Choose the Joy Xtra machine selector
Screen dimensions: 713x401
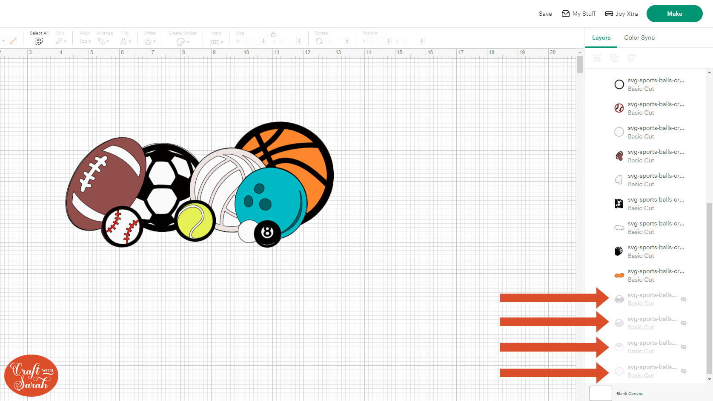[621, 14]
